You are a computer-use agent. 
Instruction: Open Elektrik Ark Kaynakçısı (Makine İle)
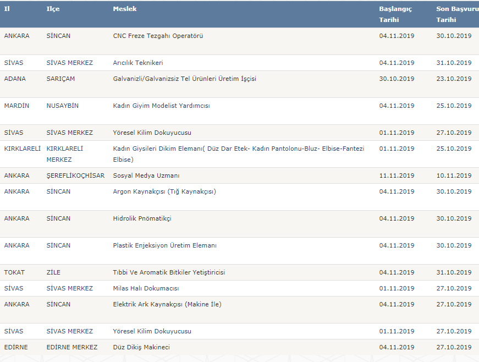tap(167, 304)
